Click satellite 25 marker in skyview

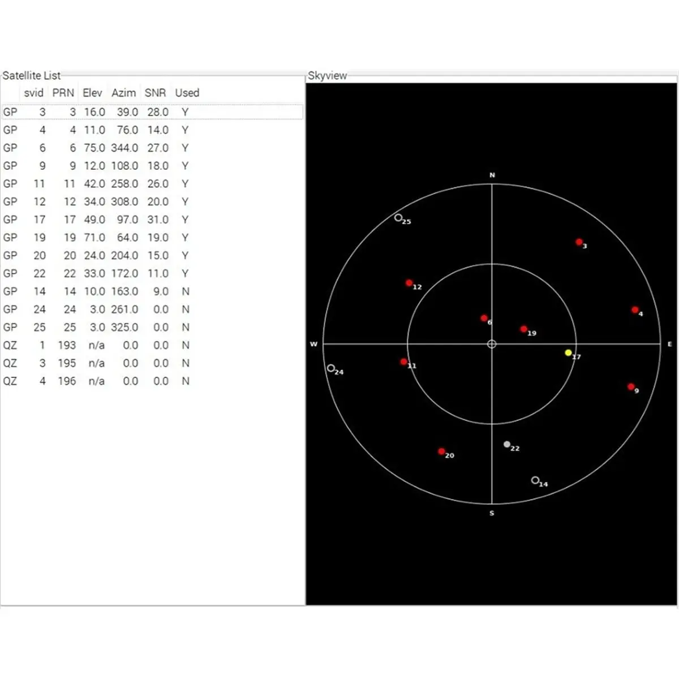pos(398,218)
